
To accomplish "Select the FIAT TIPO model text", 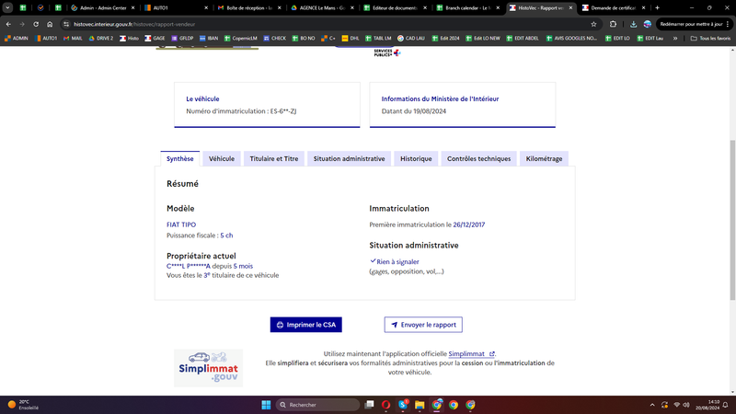I will click(181, 224).
